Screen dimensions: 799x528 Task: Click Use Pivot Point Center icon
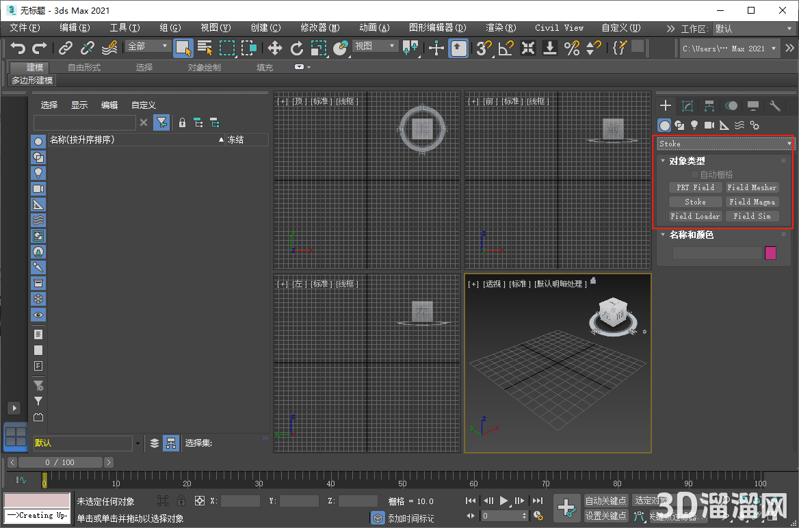410,49
